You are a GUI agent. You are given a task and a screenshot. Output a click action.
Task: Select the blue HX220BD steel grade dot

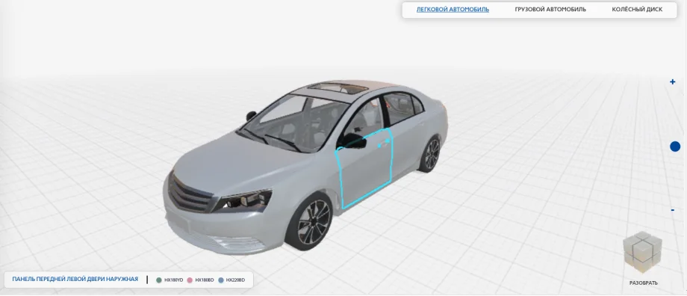click(x=221, y=280)
